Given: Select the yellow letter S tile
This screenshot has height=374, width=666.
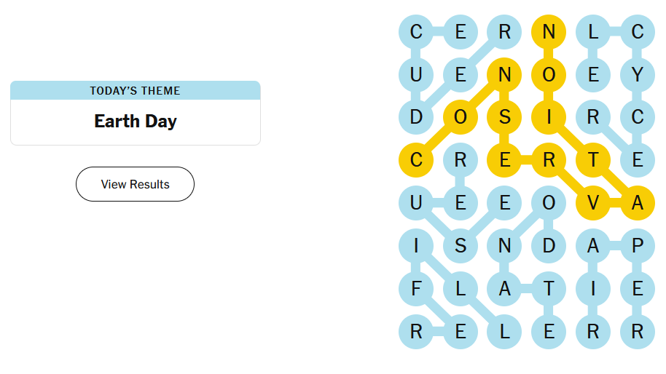Looking at the screenshot, I should pos(504,117).
